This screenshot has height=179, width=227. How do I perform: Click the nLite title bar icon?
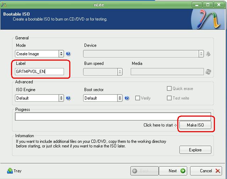point(4,5)
